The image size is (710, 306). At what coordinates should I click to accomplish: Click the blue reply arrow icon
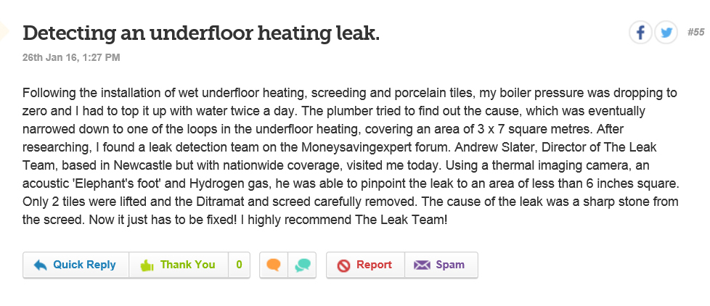41,265
